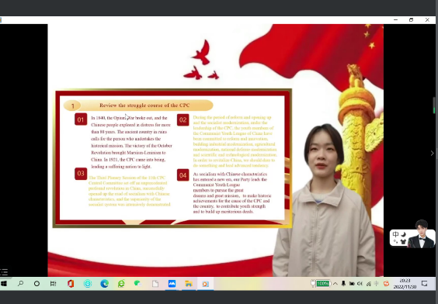This screenshot has height=304, width=438.
Task: Expand side panel with right chevron arrow
Action: (432, 153)
